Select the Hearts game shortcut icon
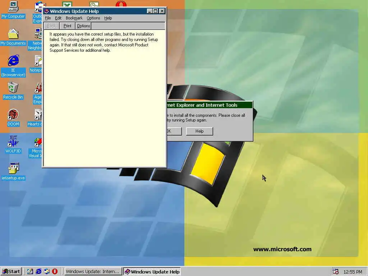 (x=35, y=118)
